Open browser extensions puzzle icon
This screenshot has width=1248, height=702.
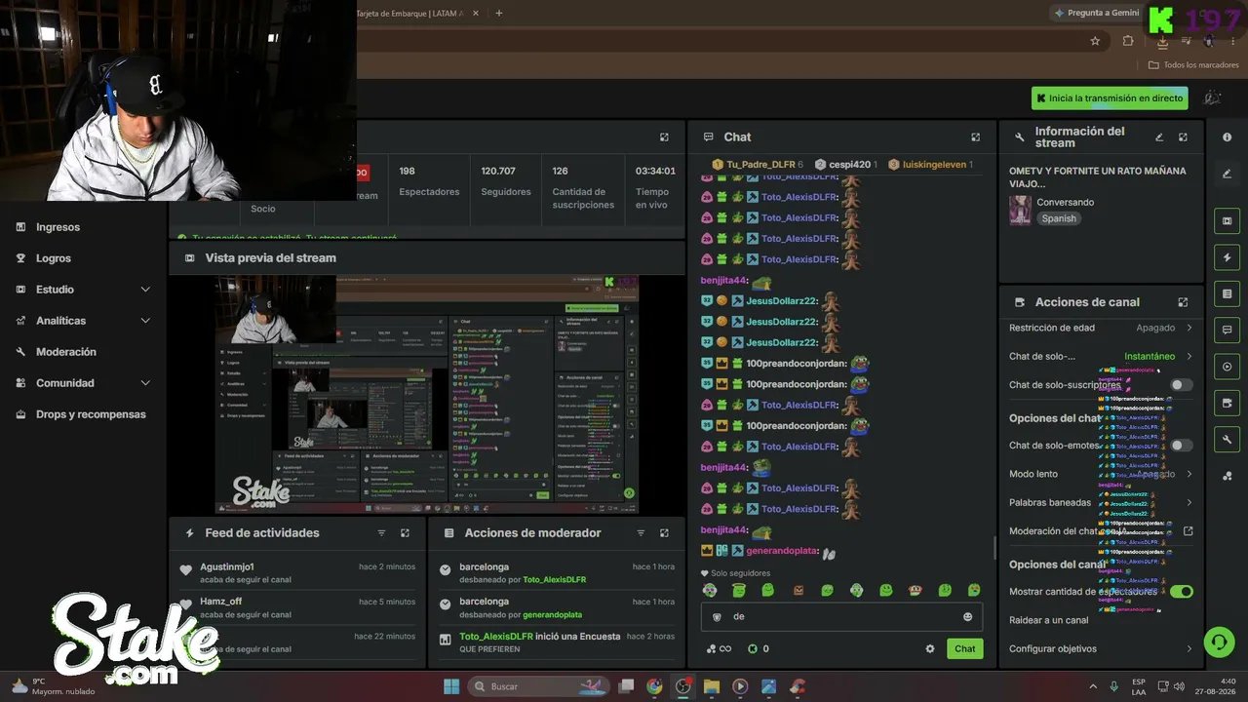[1128, 41]
